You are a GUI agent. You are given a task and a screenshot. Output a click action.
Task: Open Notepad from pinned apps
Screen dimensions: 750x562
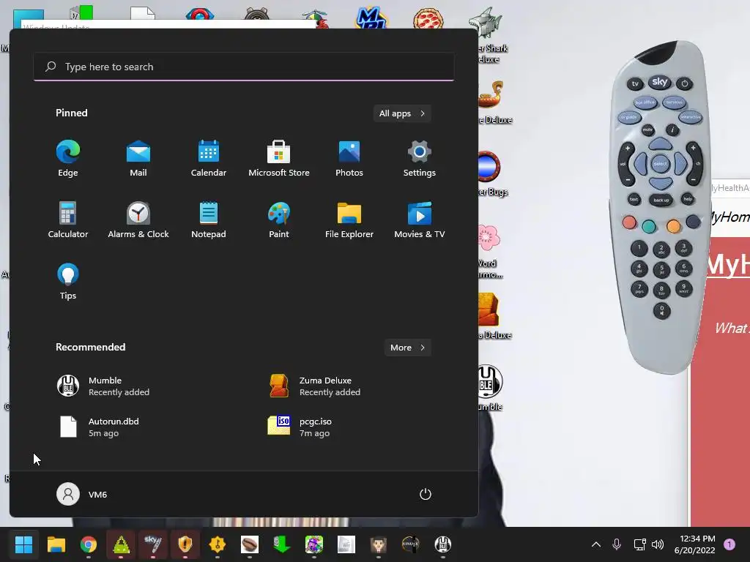[209, 220]
